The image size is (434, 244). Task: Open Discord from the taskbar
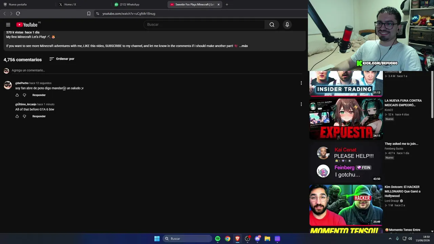pyautogui.click(x=257, y=239)
